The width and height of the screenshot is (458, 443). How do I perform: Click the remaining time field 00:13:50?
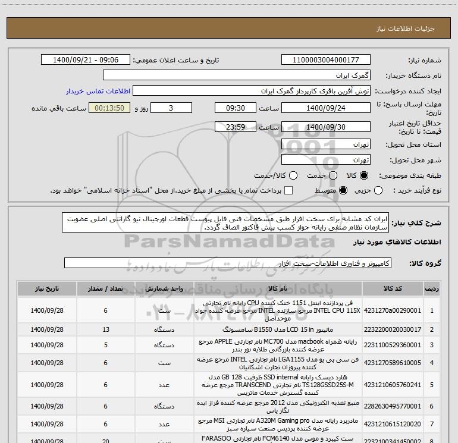tap(109, 108)
